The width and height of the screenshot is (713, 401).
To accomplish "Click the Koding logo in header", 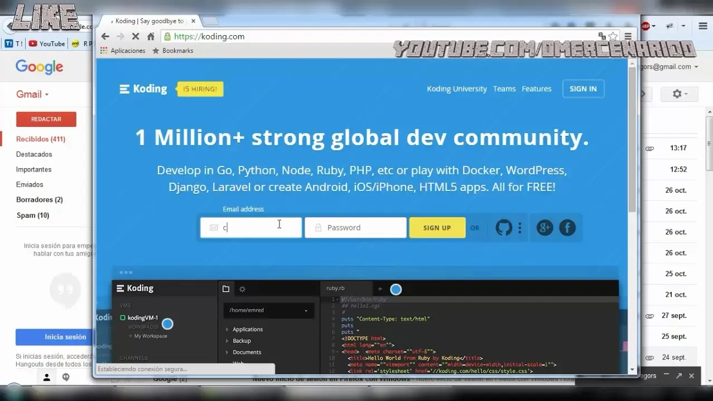I will point(143,89).
